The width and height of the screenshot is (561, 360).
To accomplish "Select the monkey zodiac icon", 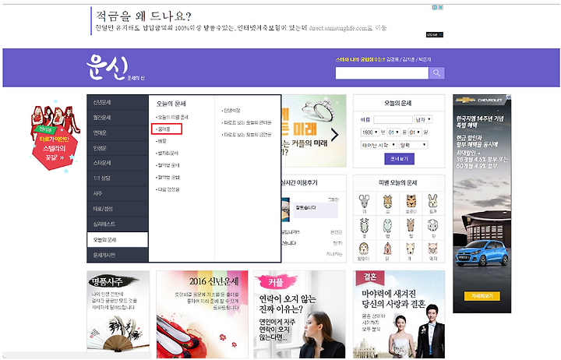I will [x=364, y=249].
